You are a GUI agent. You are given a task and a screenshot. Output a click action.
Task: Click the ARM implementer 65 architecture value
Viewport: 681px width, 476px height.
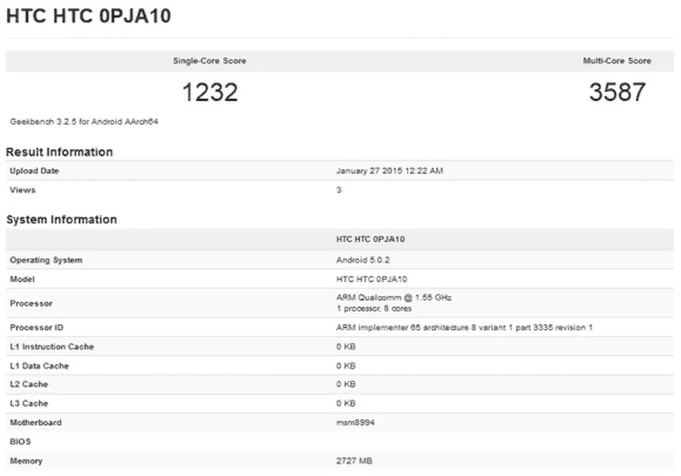464,328
